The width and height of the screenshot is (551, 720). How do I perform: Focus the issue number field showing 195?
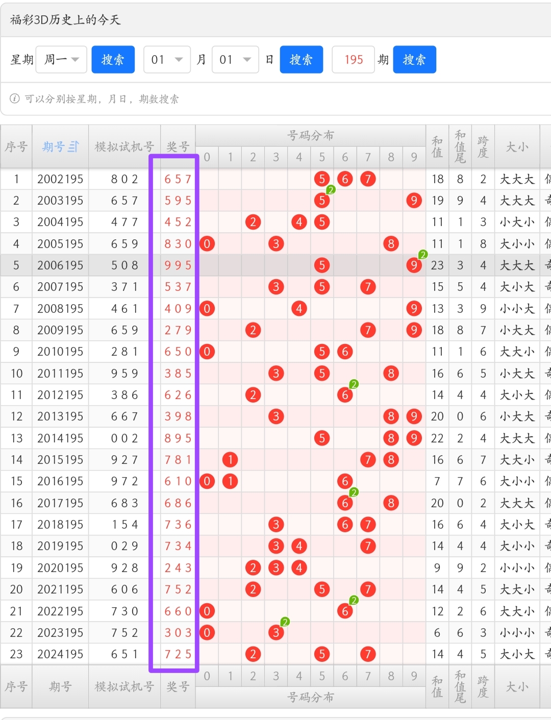click(353, 60)
